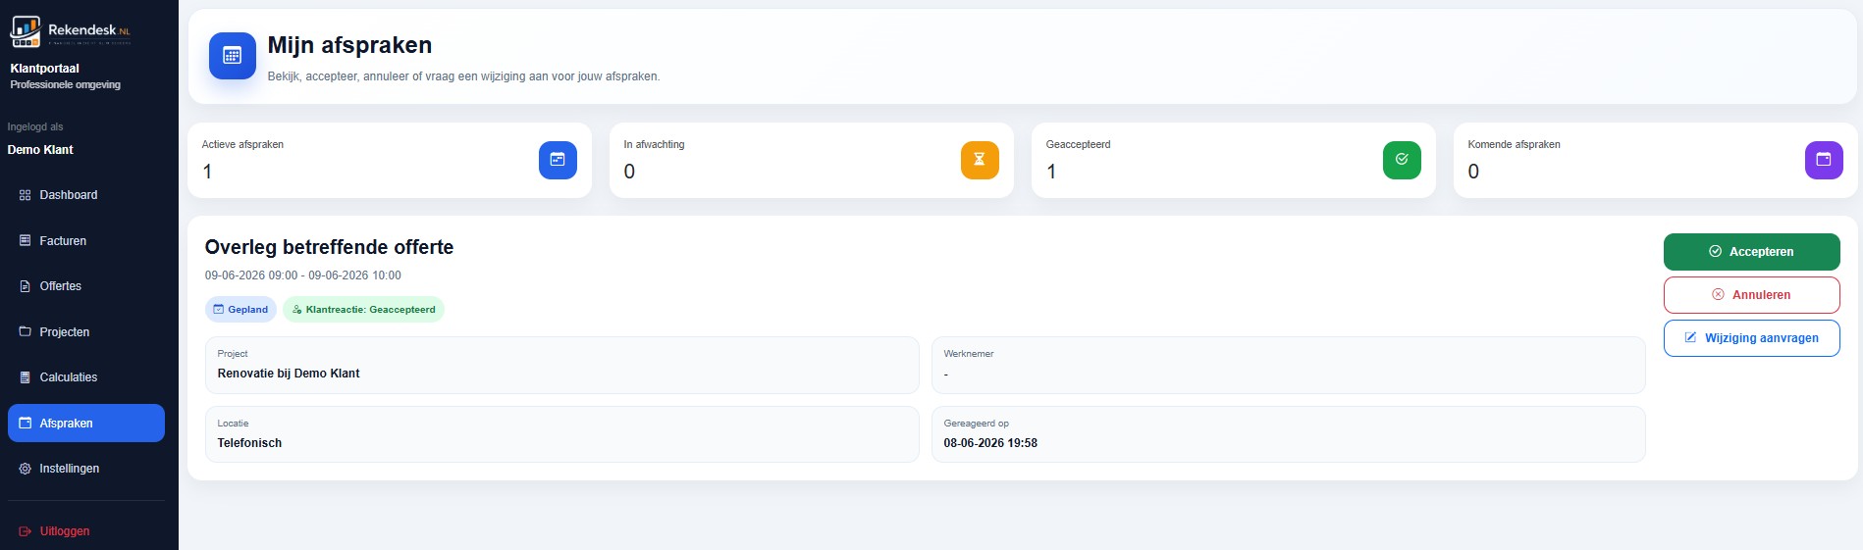This screenshot has height=550, width=1863.
Task: Click the orange hourglass In afwachting icon
Action: (980, 160)
